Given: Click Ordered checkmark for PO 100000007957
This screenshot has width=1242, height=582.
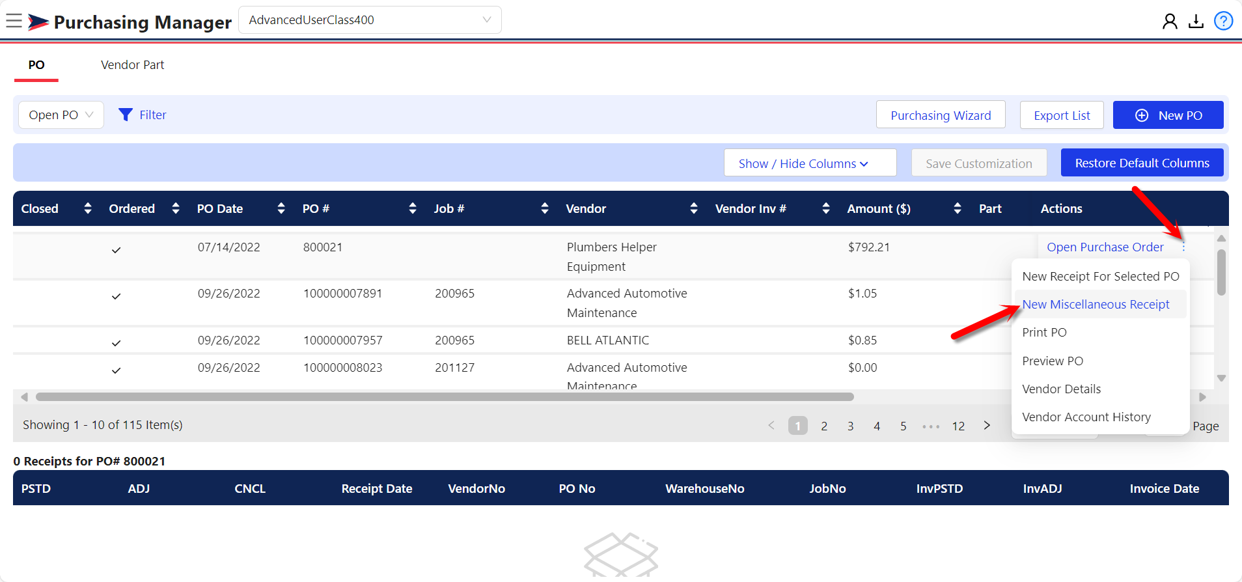Looking at the screenshot, I should pyautogui.click(x=116, y=343).
